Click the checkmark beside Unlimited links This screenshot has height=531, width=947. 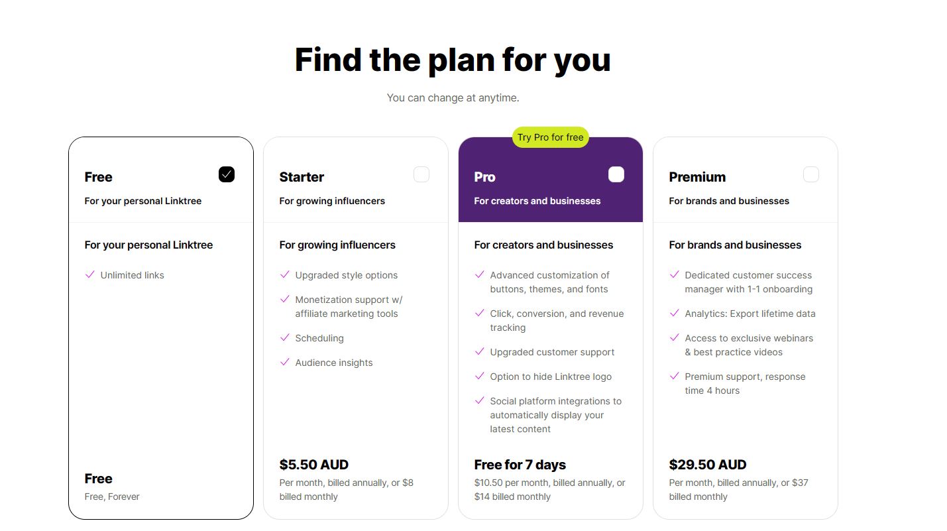pos(90,274)
